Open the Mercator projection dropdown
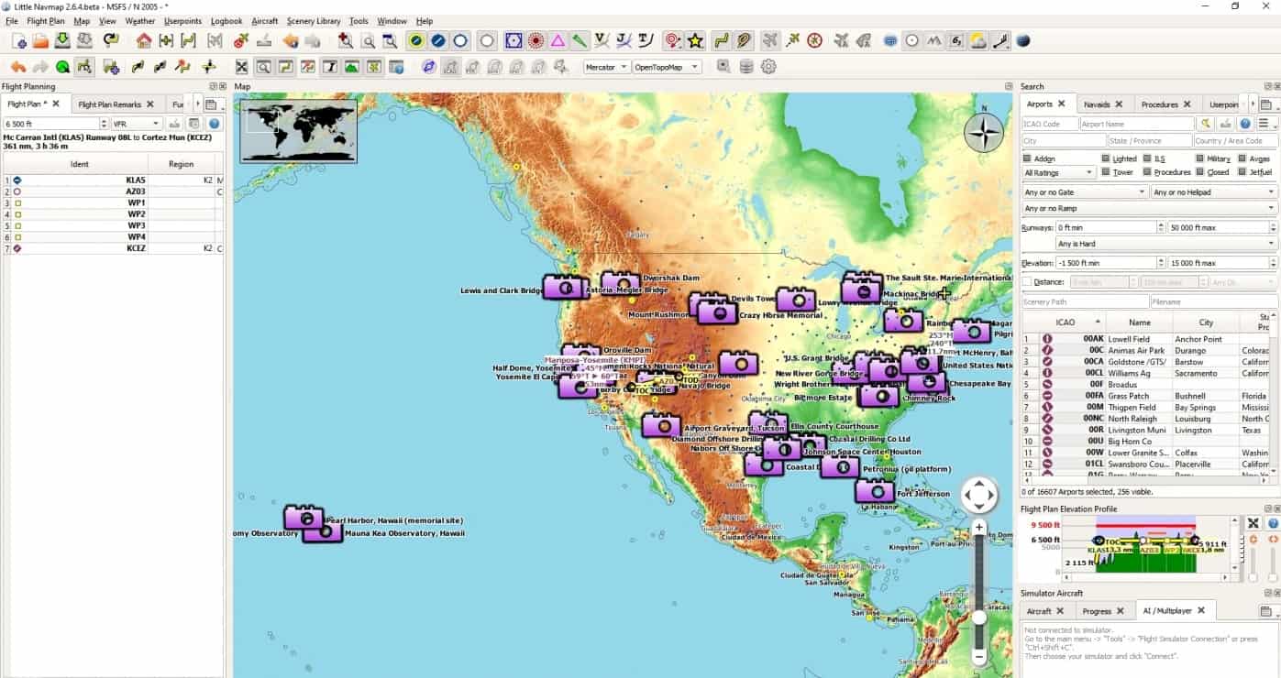Image resolution: width=1281 pixels, height=678 pixels. pyautogui.click(x=606, y=67)
